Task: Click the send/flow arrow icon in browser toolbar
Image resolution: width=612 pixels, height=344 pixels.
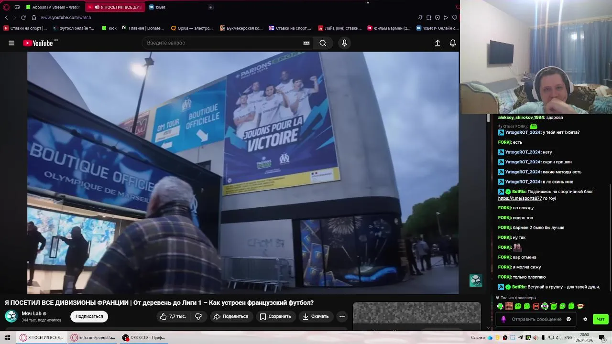Action: [446, 18]
